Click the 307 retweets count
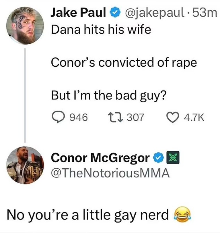220x233 pixels. [135, 118]
